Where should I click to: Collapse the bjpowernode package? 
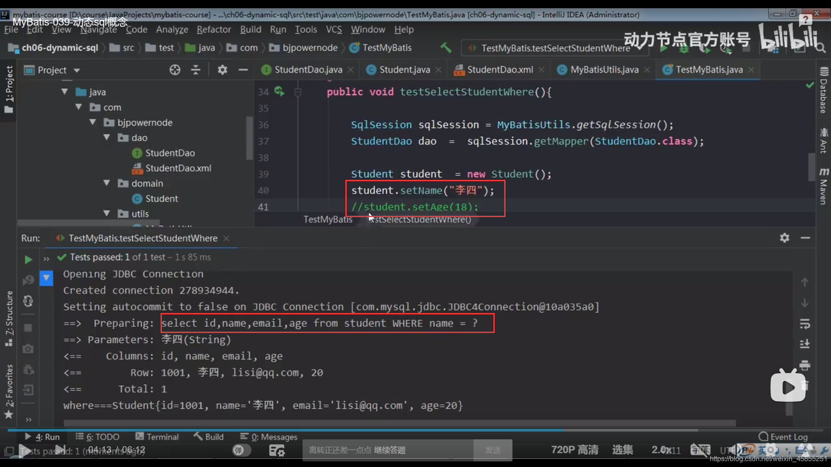[x=93, y=122]
